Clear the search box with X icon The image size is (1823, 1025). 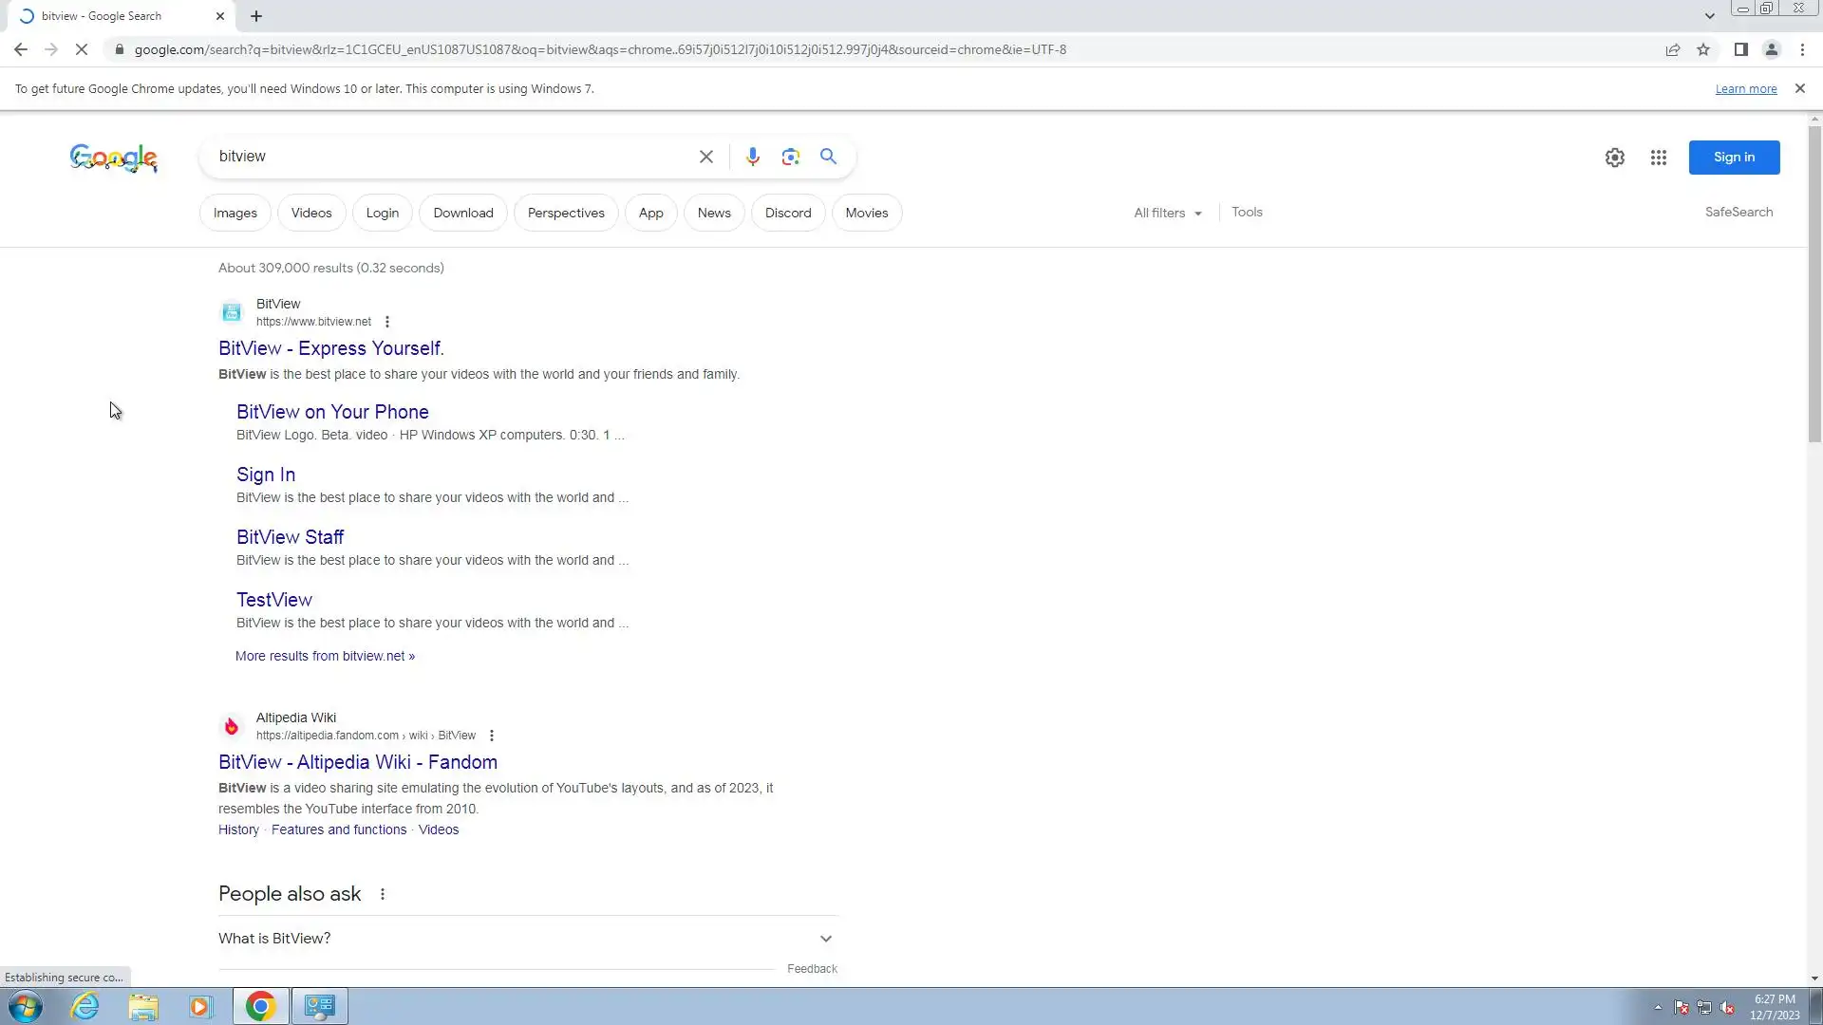tap(705, 157)
